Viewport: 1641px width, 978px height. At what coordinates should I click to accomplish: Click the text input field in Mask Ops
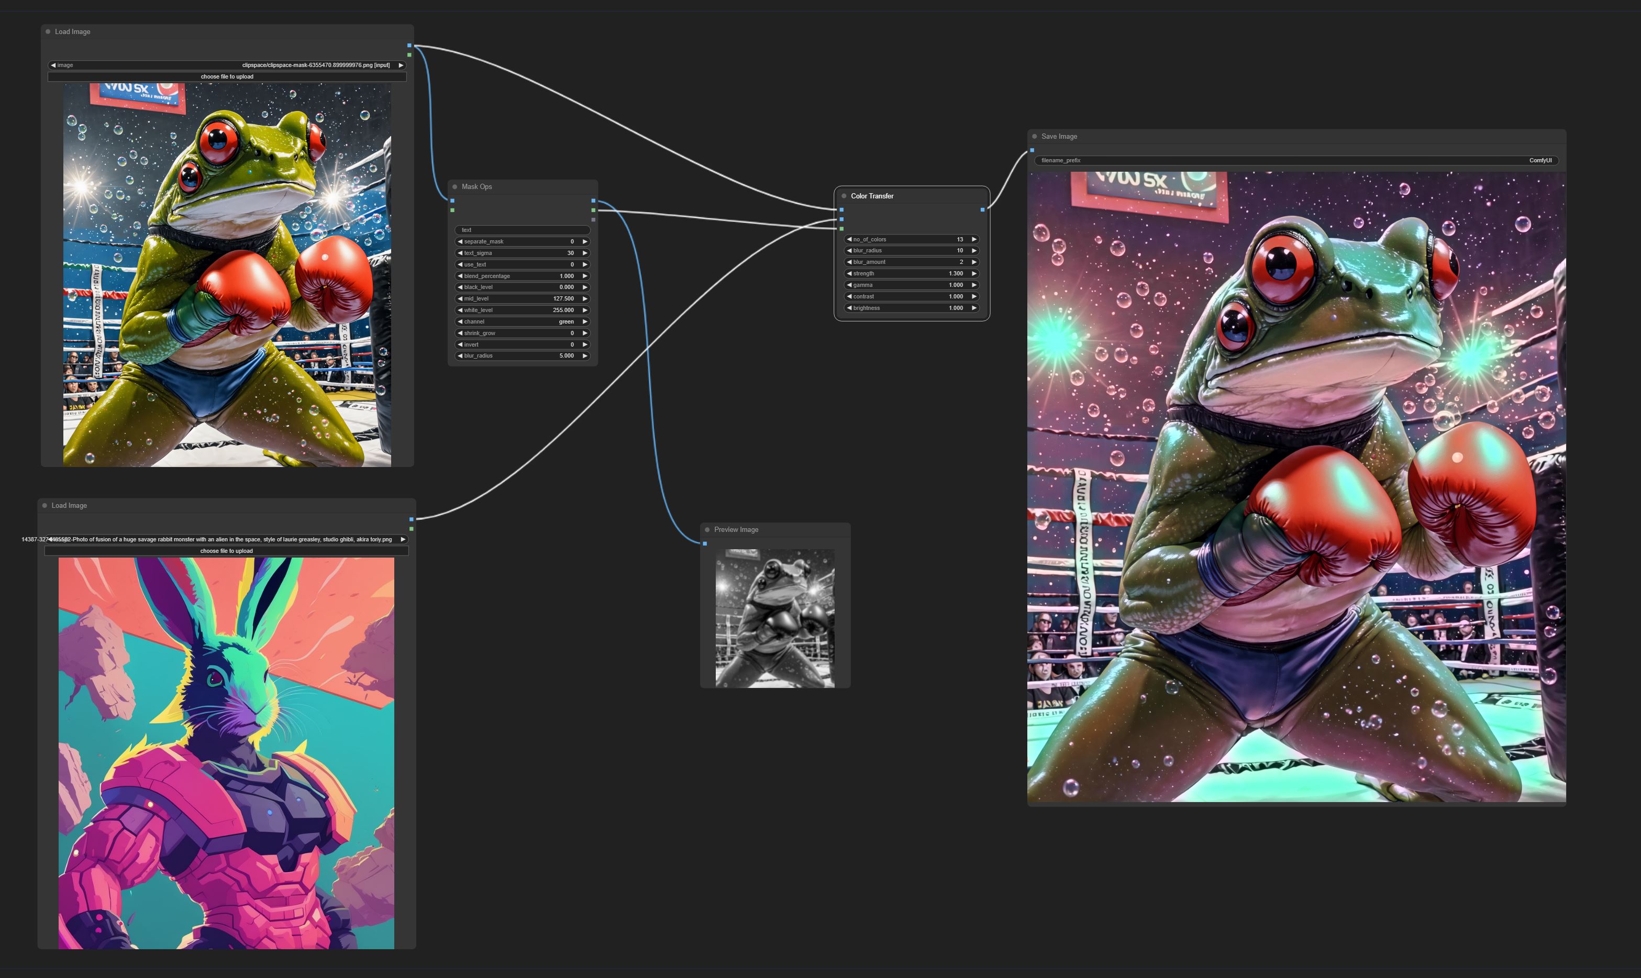point(522,230)
